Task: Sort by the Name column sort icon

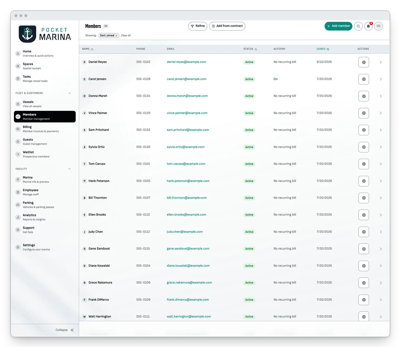Action: [92, 49]
